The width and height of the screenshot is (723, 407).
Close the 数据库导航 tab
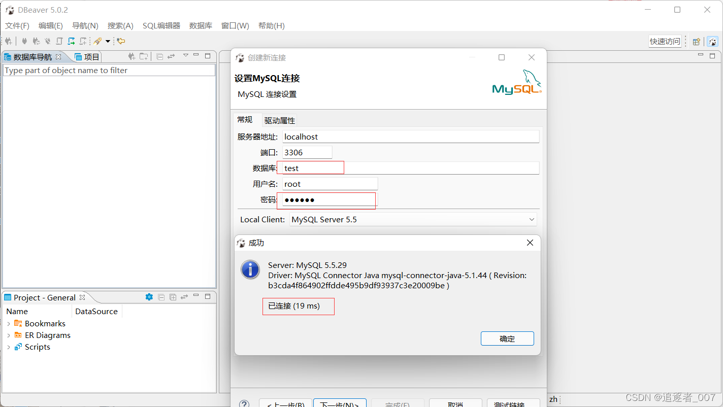(58, 57)
